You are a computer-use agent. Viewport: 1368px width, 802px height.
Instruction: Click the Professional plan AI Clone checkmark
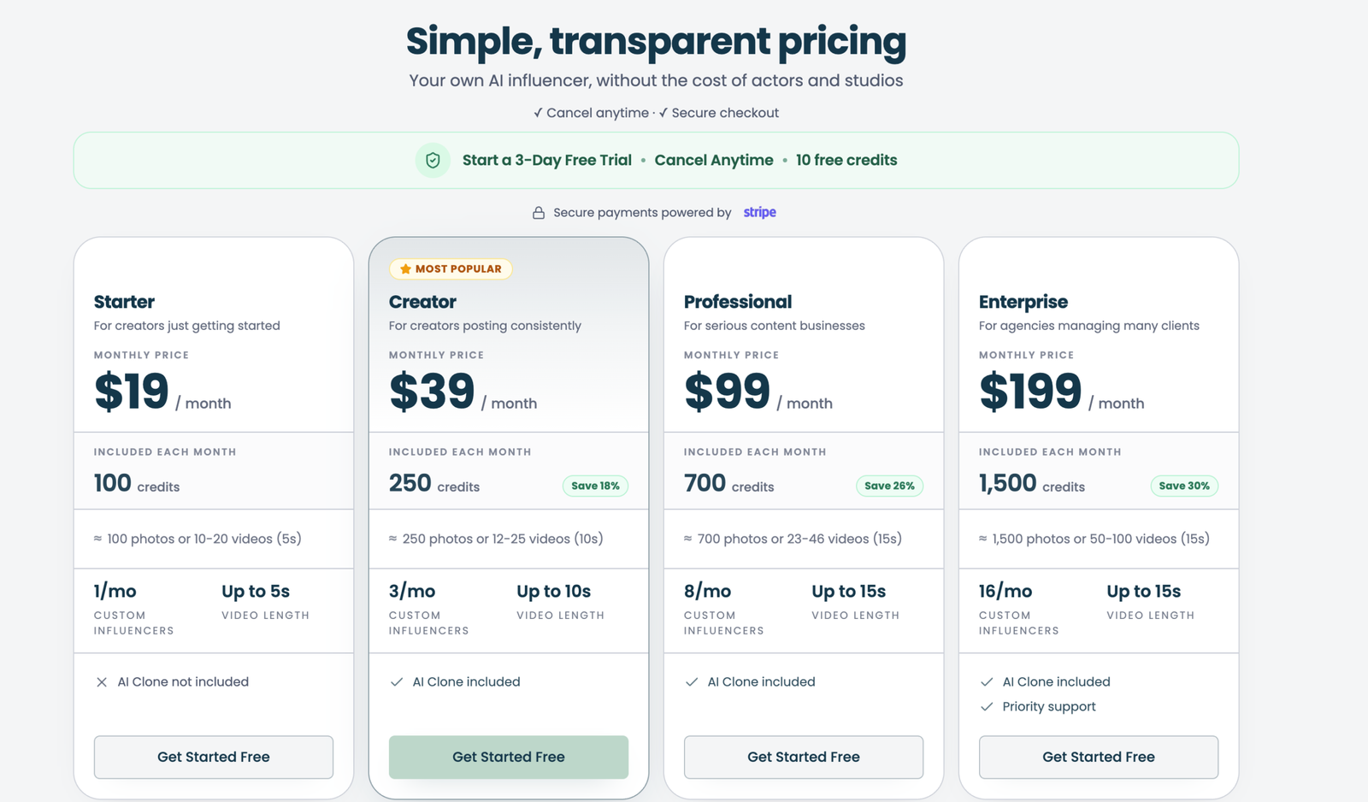692,682
